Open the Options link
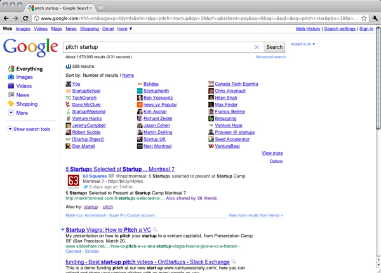 click(276, 161)
